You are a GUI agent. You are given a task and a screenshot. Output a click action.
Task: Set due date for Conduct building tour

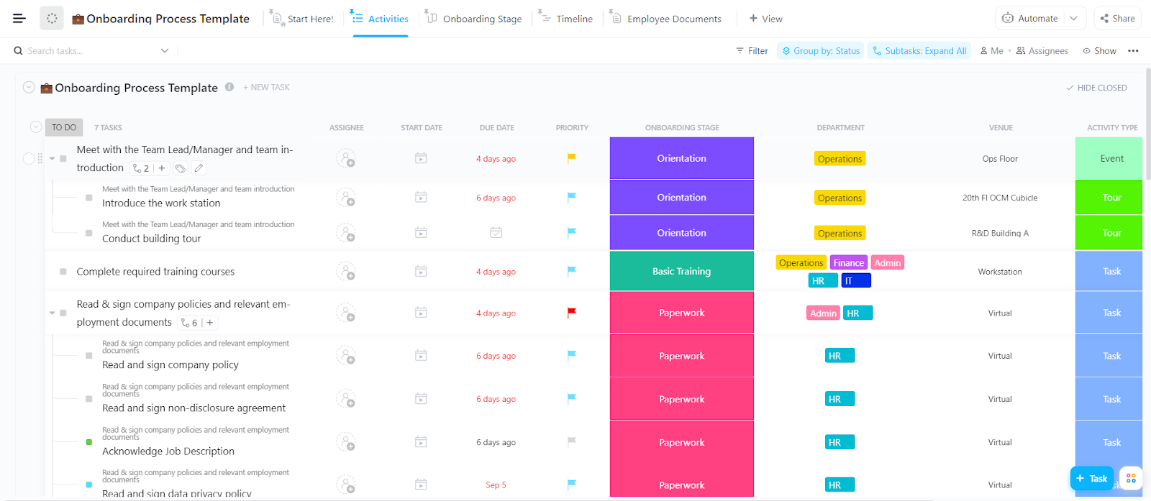[496, 233]
